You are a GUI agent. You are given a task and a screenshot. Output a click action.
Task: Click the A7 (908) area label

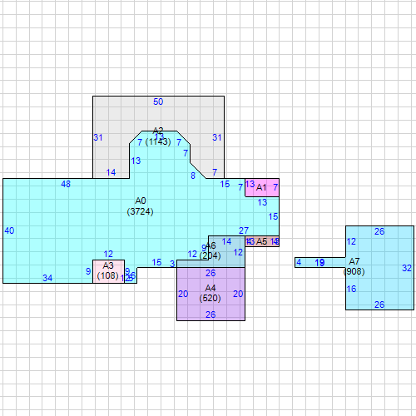tap(354, 266)
